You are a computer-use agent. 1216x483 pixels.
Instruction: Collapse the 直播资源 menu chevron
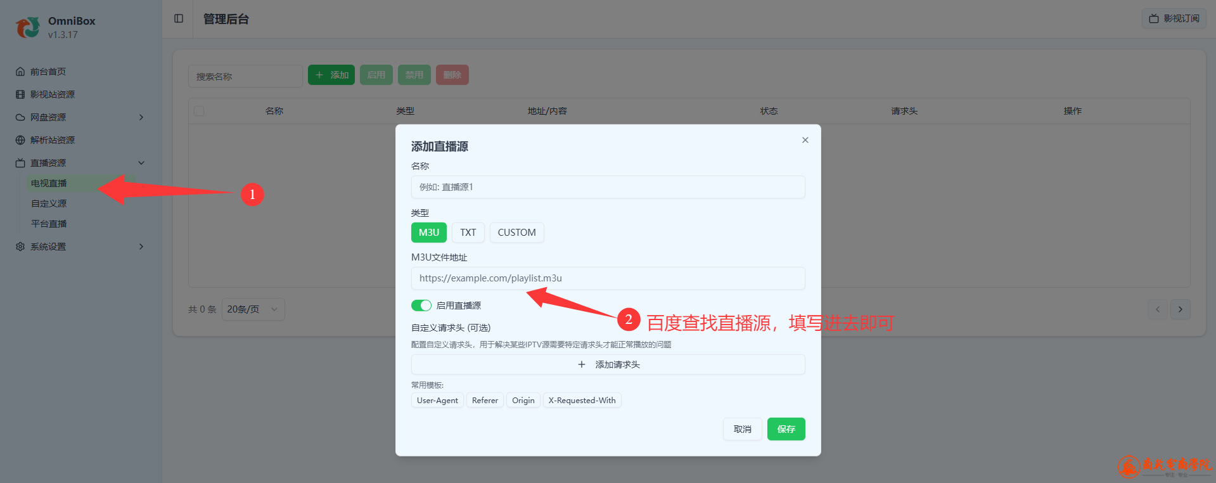(x=141, y=163)
